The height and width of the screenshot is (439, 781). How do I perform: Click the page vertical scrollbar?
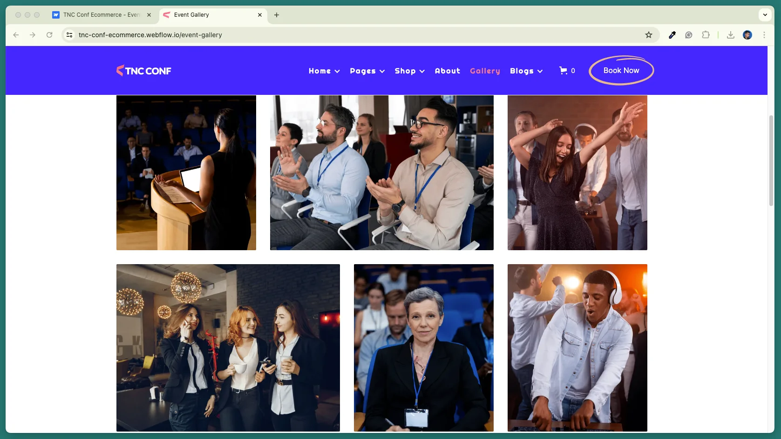[771, 160]
